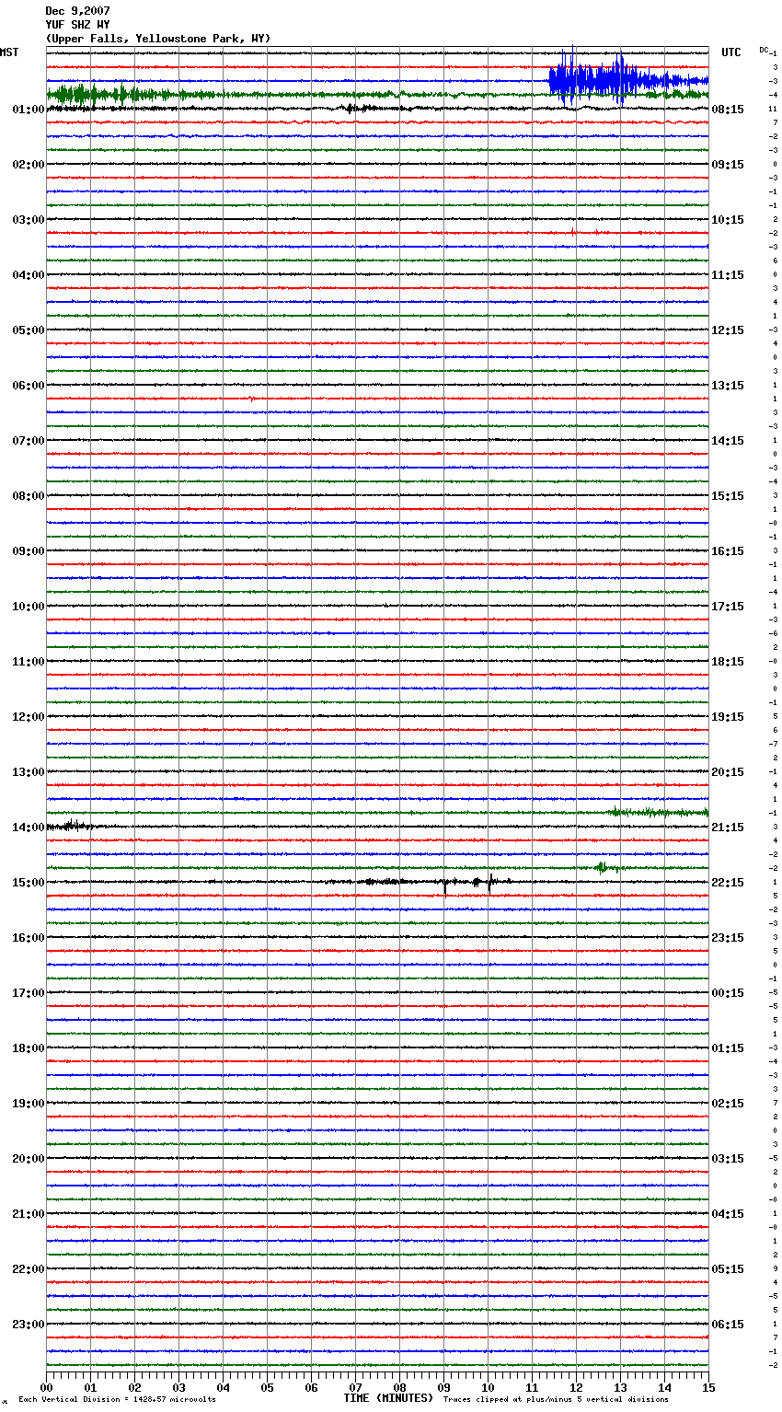Select the "15:00" MST hour label
This screenshot has width=782, height=1412.
(29, 883)
